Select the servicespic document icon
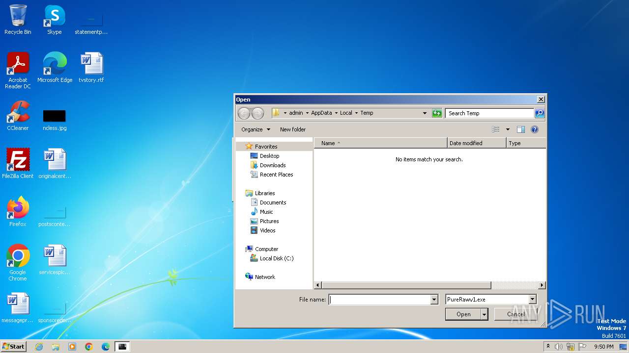The image size is (629, 353). point(55,260)
